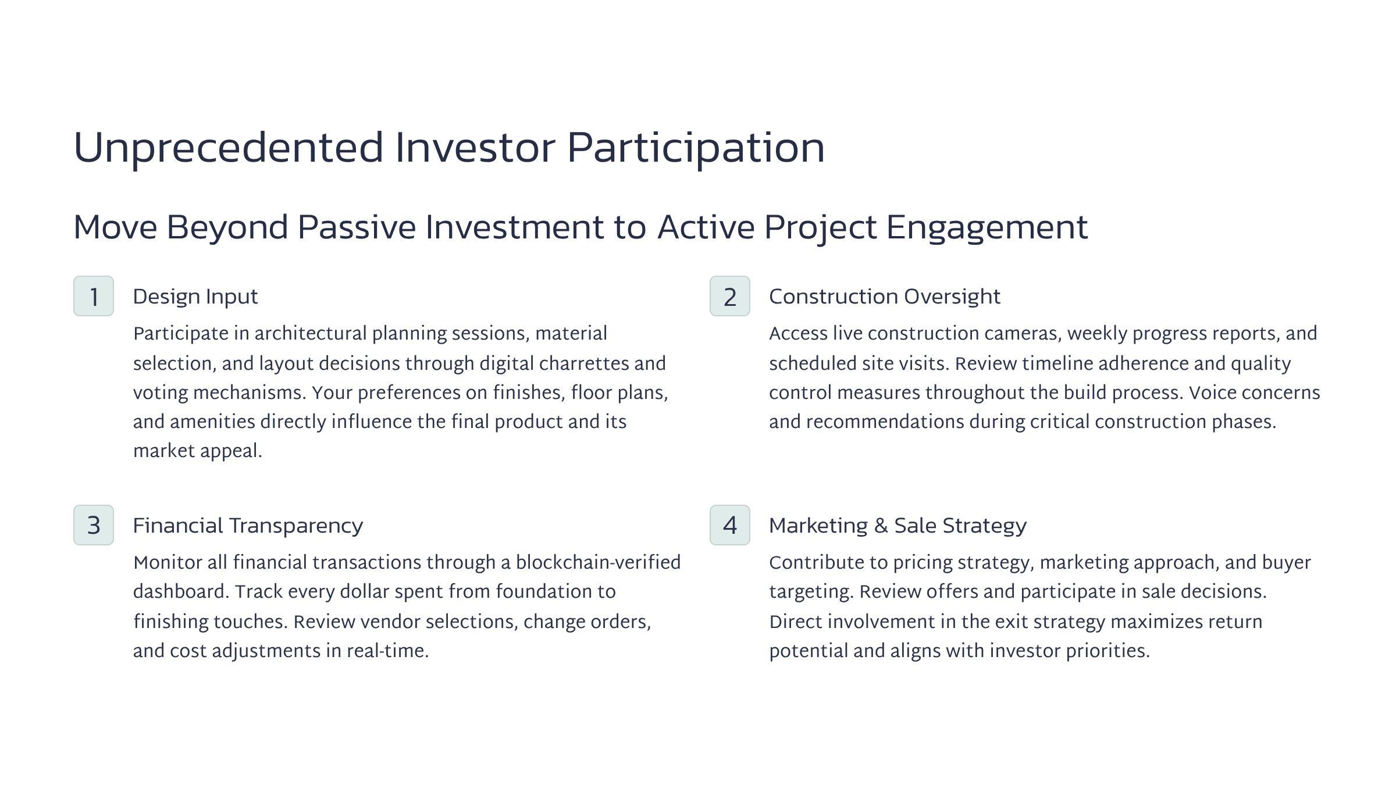Click the 'Construction Oversight' heading
This screenshot has width=1396, height=785.
884,297
